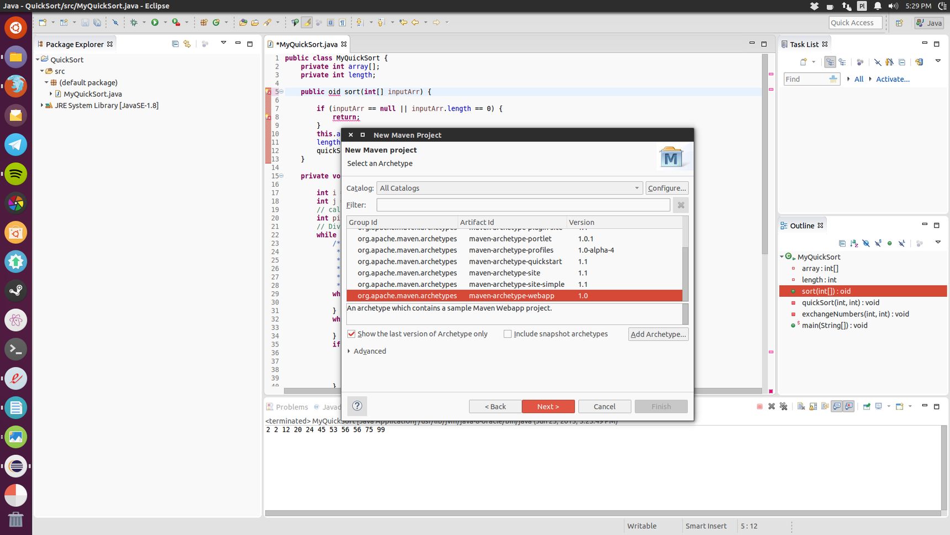Open Terminal from the dock
The image size is (950, 535).
[15, 349]
